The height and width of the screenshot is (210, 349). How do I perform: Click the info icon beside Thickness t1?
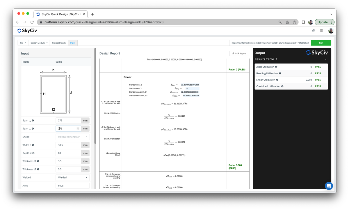[x=38, y=161]
